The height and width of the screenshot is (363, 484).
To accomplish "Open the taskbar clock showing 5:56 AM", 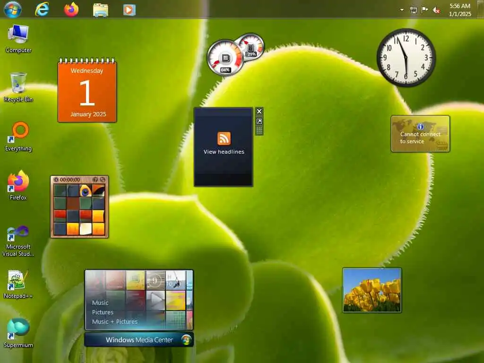I will point(460,10).
